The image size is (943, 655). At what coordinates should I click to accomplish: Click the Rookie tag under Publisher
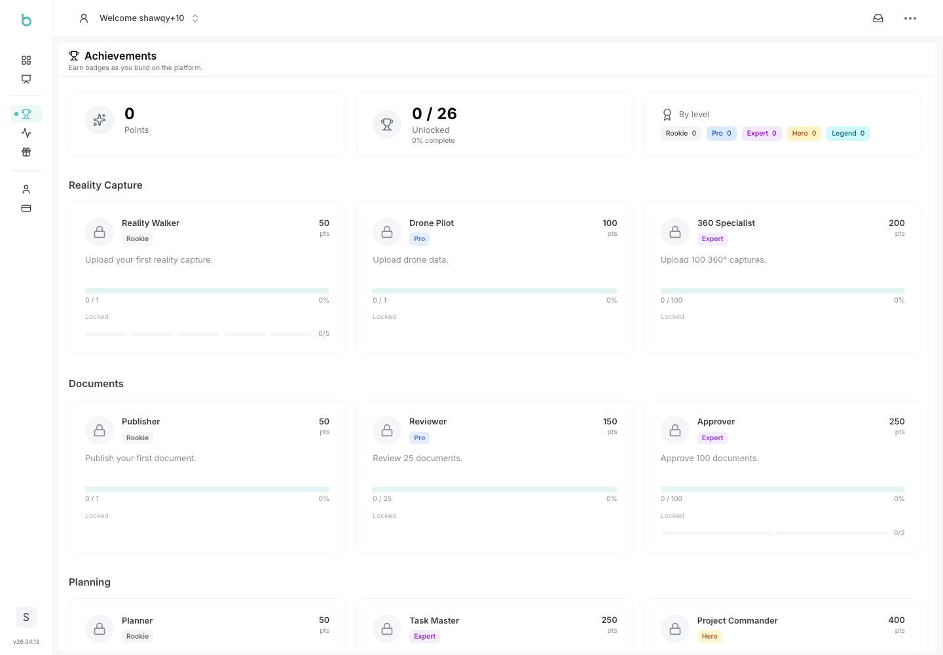pos(138,438)
